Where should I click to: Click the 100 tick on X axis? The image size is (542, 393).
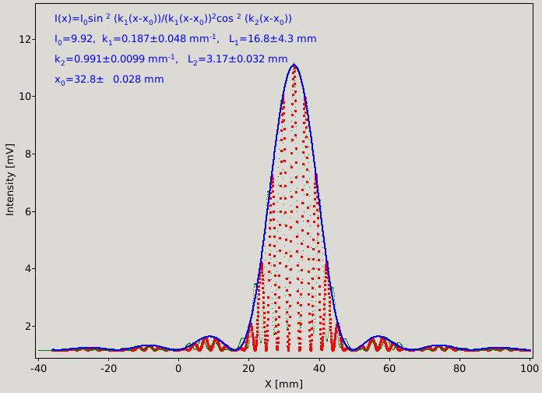(x=530, y=368)
